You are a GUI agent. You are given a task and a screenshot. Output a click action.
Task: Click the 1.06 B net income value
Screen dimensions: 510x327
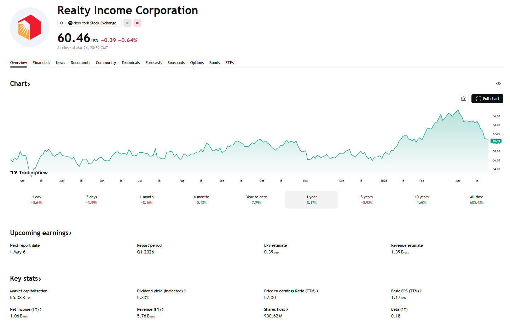[x=19, y=316]
